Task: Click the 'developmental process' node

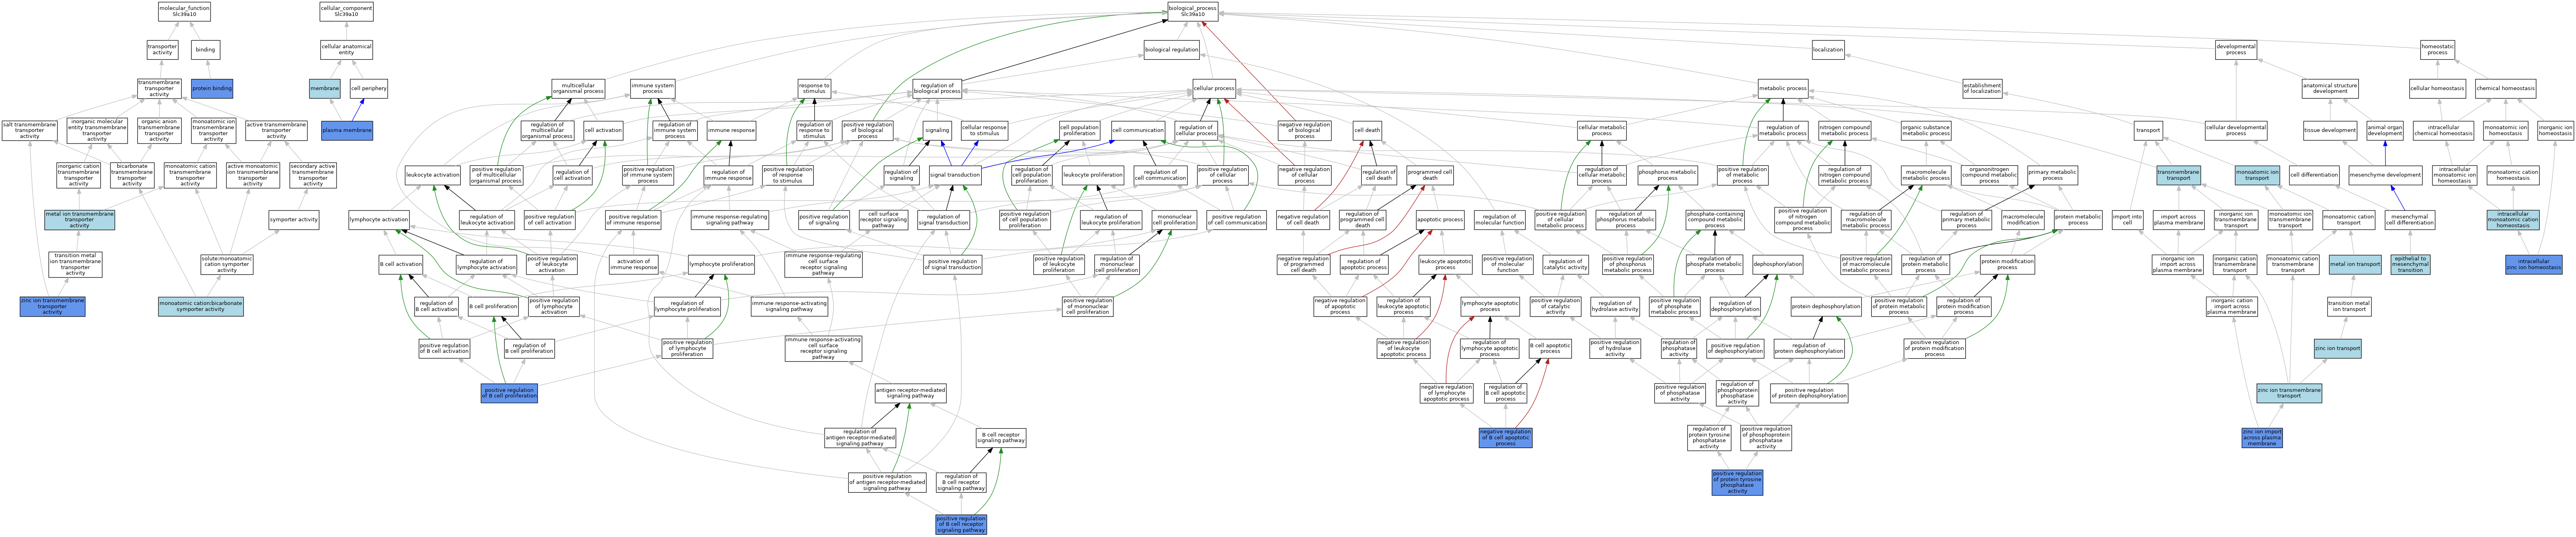Action: pos(2236,49)
